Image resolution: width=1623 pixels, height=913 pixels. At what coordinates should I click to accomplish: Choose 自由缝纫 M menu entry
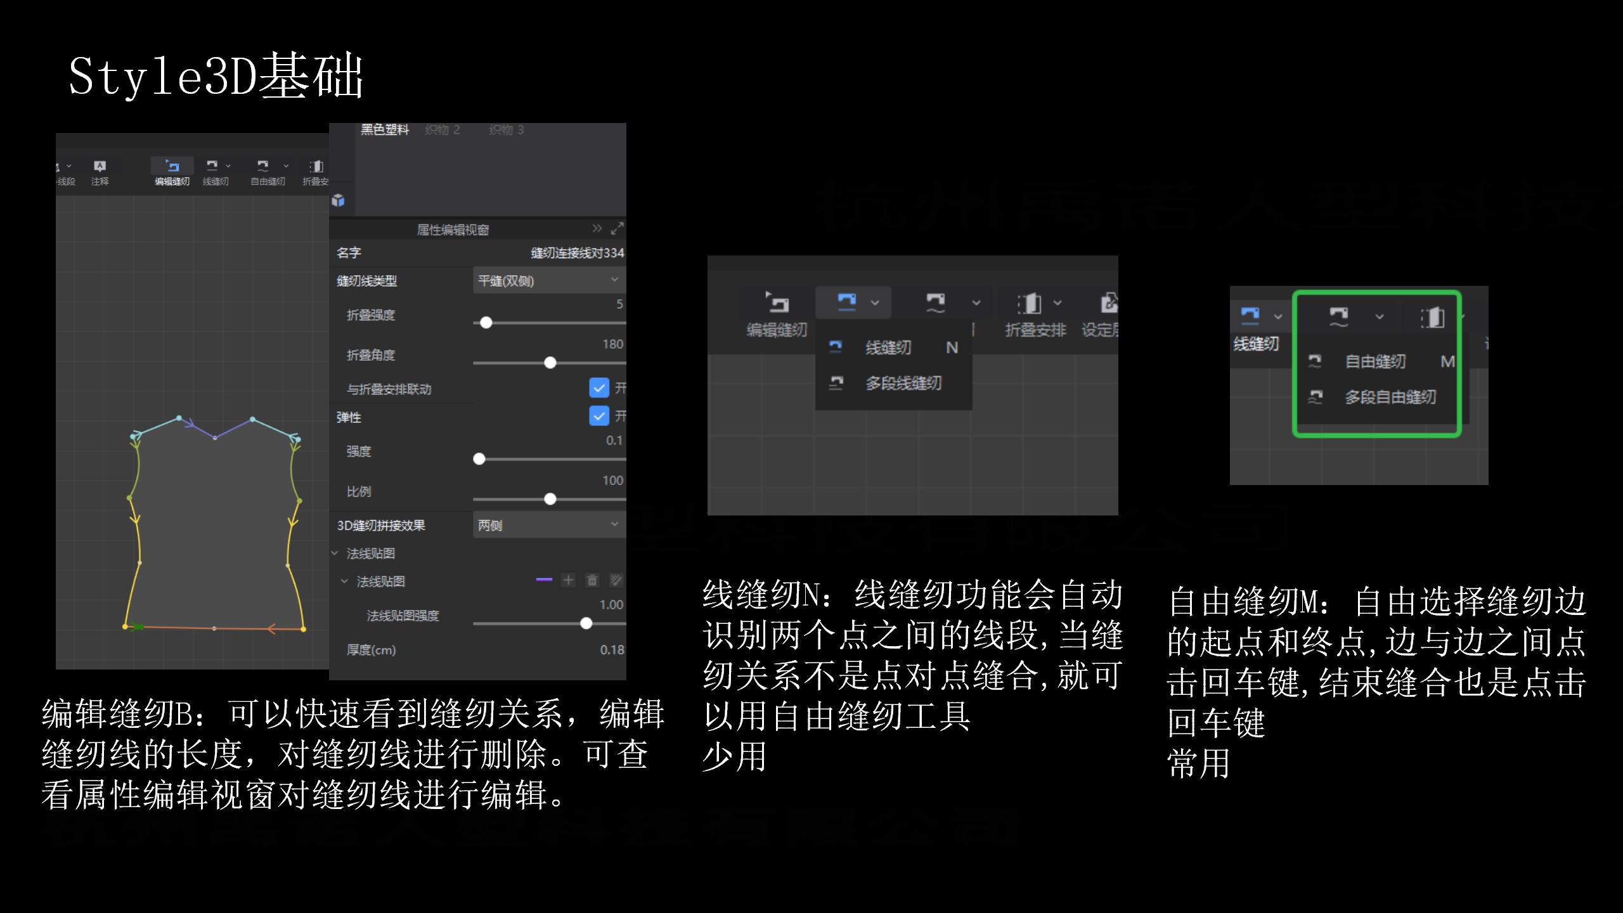(1381, 361)
